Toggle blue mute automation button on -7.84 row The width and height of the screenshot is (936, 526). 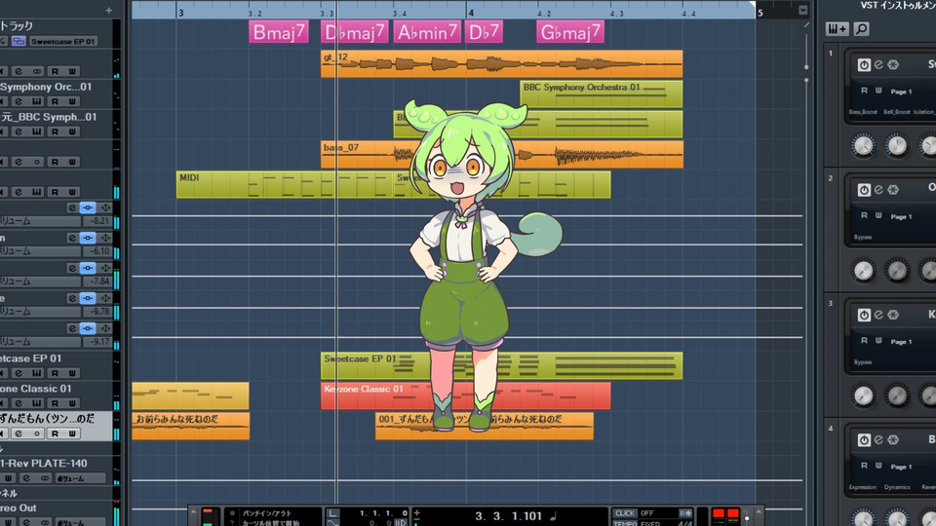click(x=88, y=268)
